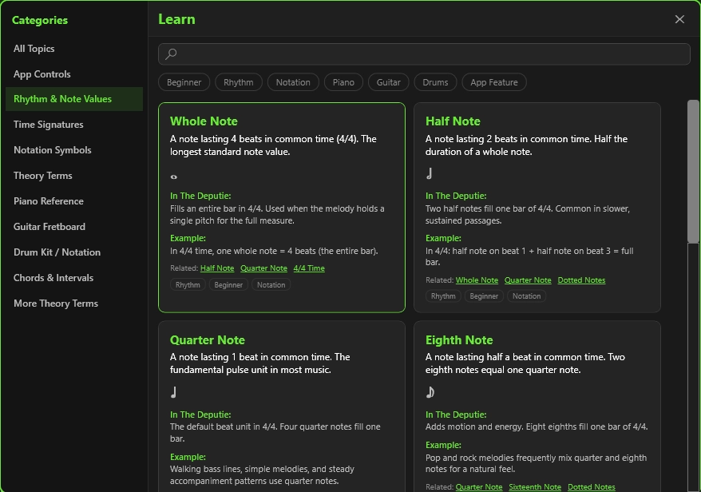
Task: Click the Notation tag in the Whole Note card
Action: pos(271,284)
